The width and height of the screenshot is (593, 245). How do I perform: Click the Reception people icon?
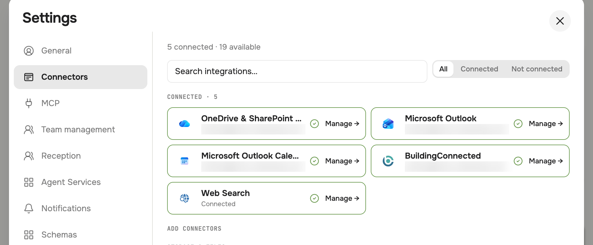tap(29, 156)
